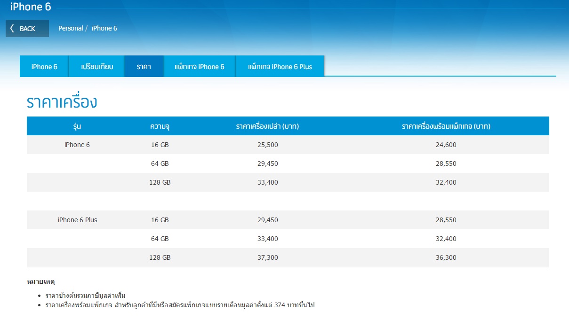Viewport: 569px width, 319px height.
Task: Click 33,400 in the non-Plus 128 GB row
Action: click(267, 182)
